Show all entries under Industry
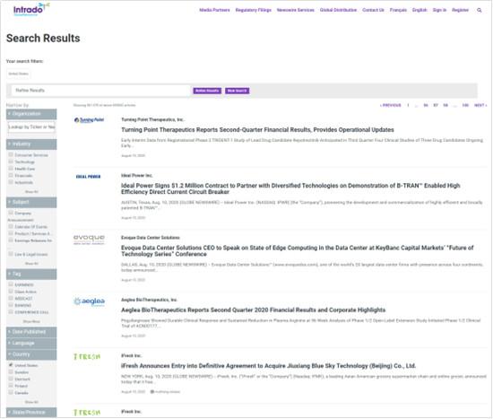 [x=31, y=191]
